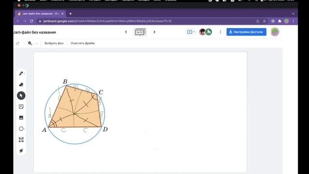Open the Extensions puzzle icon
The width and height of the screenshot is (309, 174).
coord(280,21)
